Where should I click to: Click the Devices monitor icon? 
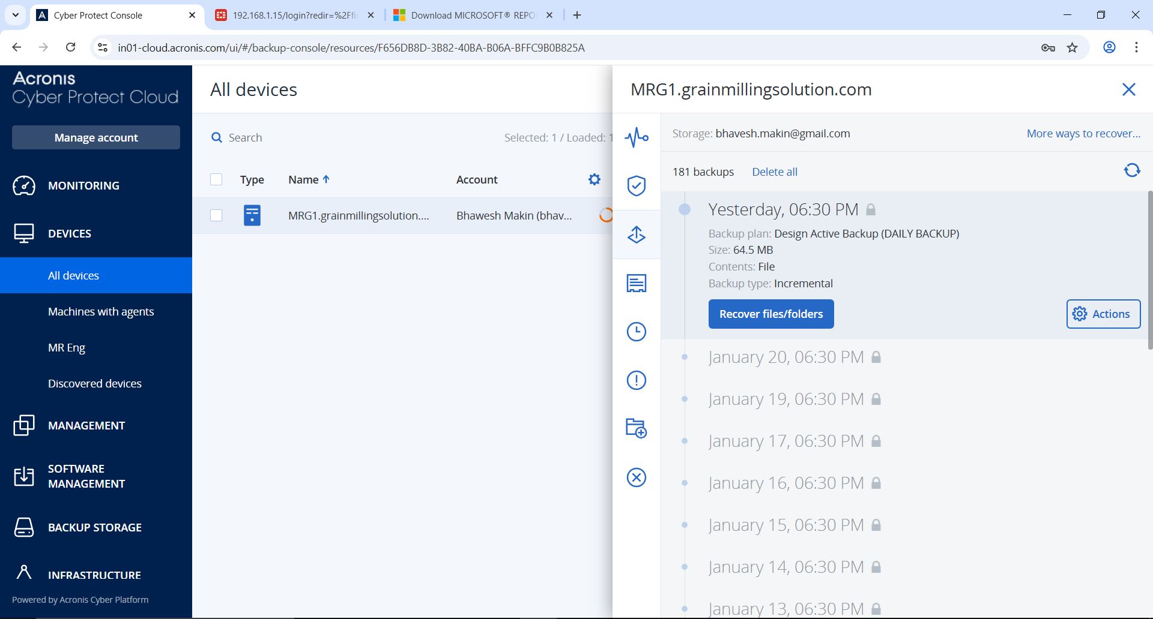click(x=24, y=233)
